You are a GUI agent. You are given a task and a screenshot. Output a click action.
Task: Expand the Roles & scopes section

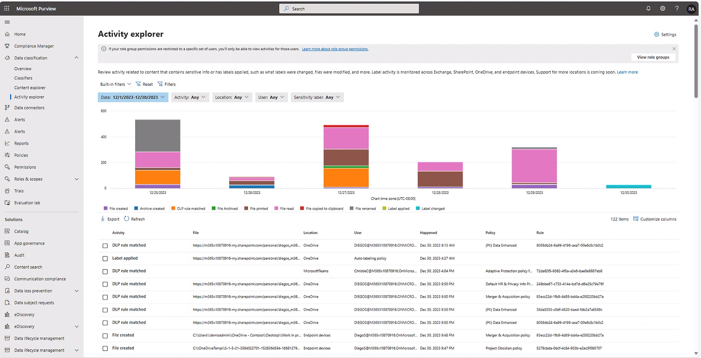(77, 179)
